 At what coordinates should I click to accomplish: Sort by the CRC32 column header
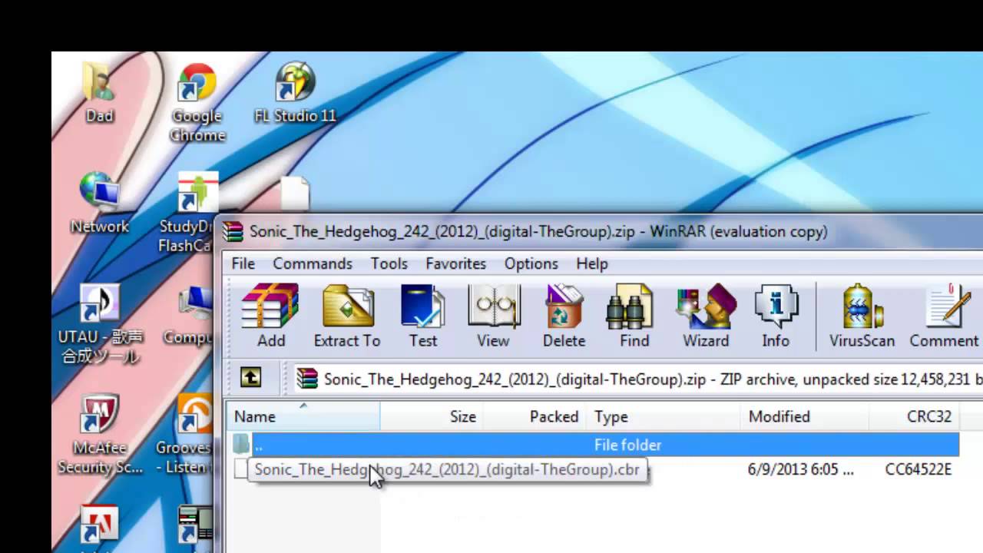915,416
